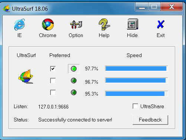Uncheck the first preferred server checkbox
The height and width of the screenshot is (140, 186).
(53, 69)
